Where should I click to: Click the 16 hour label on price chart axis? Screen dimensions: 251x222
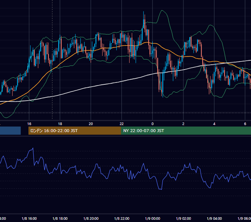point(29,124)
